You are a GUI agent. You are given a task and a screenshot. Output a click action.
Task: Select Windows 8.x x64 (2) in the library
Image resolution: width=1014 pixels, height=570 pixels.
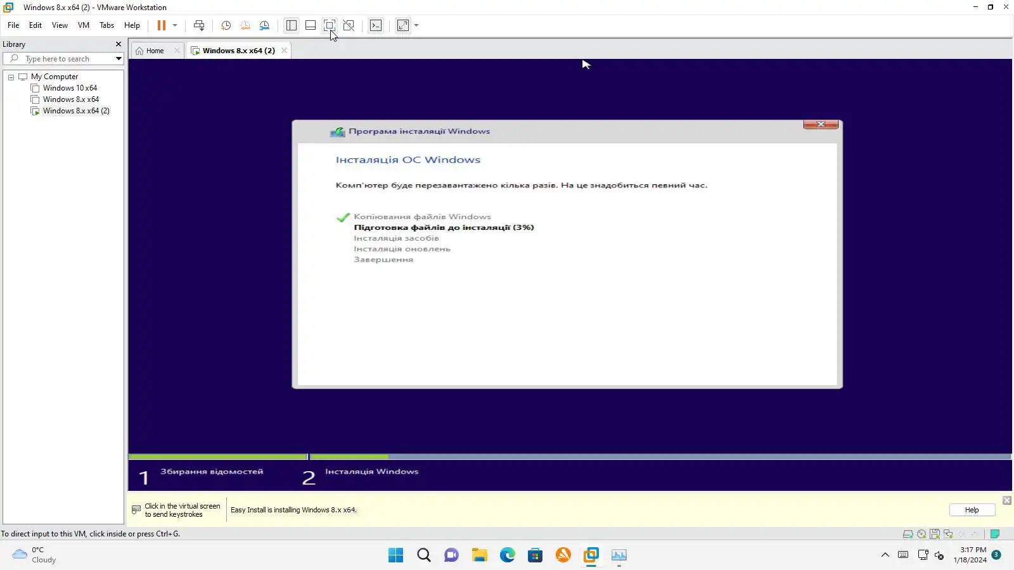click(76, 111)
